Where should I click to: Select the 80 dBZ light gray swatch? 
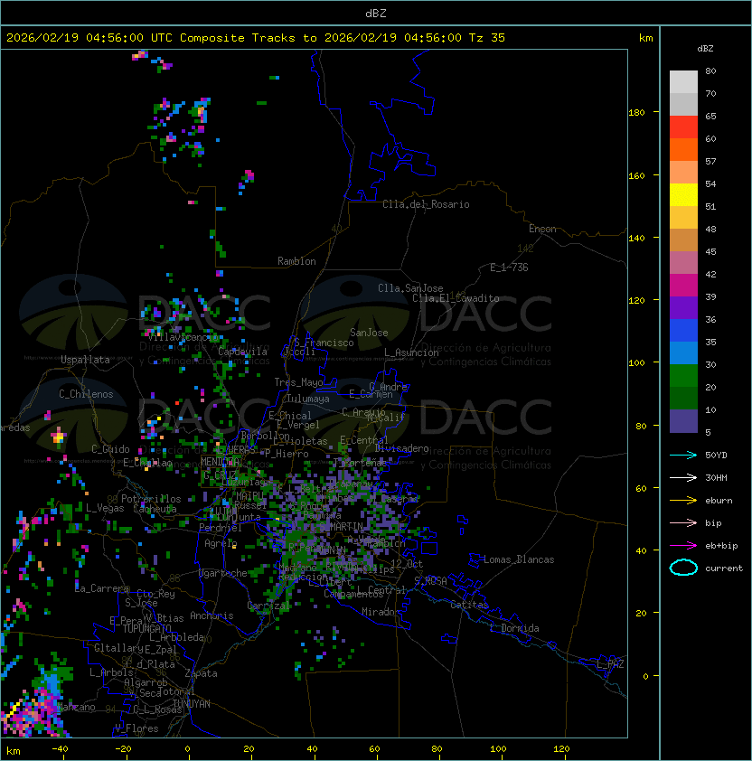(x=683, y=81)
